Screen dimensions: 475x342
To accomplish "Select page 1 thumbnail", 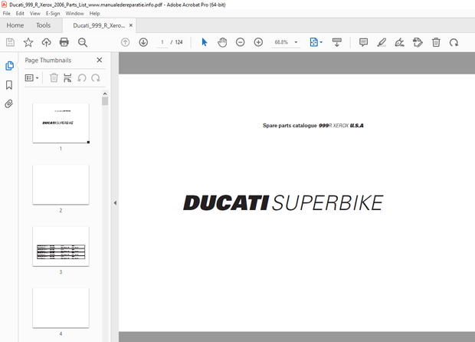I will pyautogui.click(x=61, y=123).
